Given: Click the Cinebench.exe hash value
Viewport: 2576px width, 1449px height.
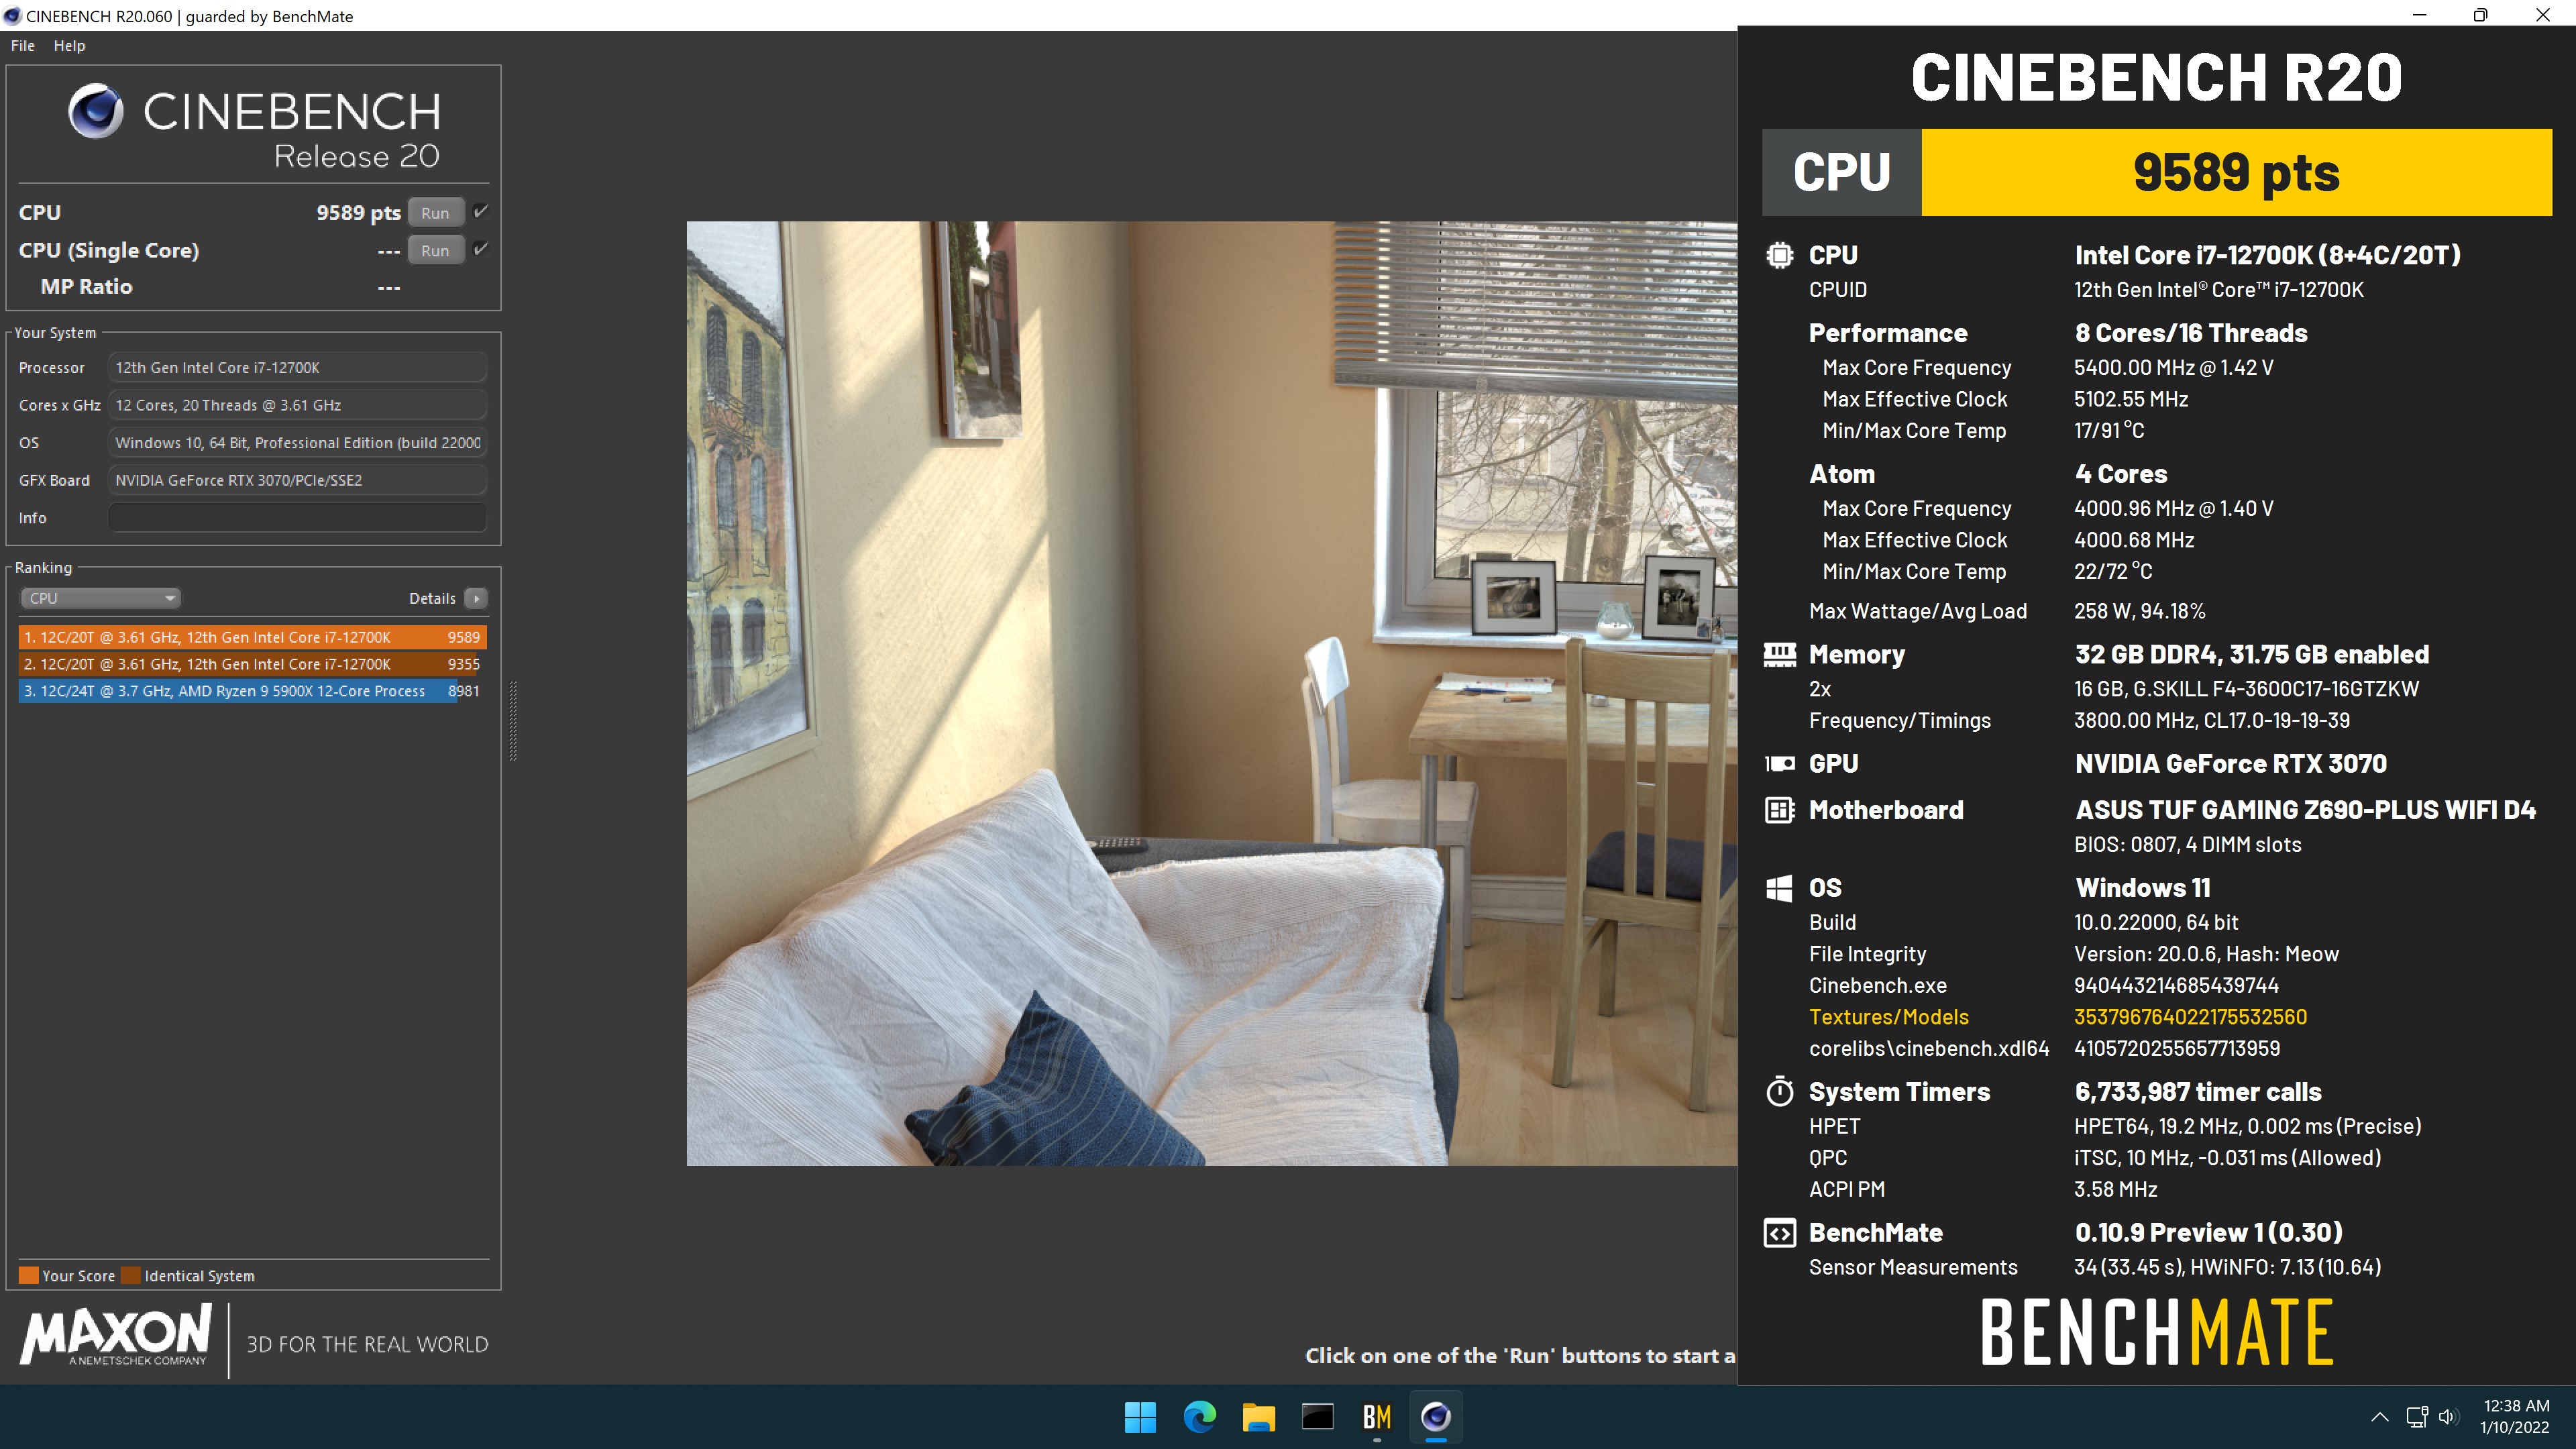Looking at the screenshot, I should (2176, 986).
